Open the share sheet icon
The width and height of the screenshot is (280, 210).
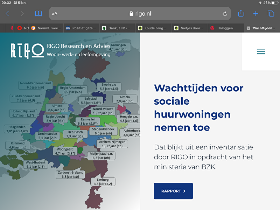click(x=241, y=13)
